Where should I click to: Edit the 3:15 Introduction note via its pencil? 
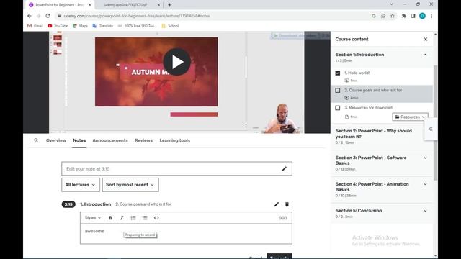pos(277,204)
